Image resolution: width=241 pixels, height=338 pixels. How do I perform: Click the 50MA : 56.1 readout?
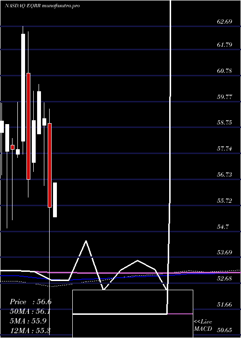(x=31, y=311)
